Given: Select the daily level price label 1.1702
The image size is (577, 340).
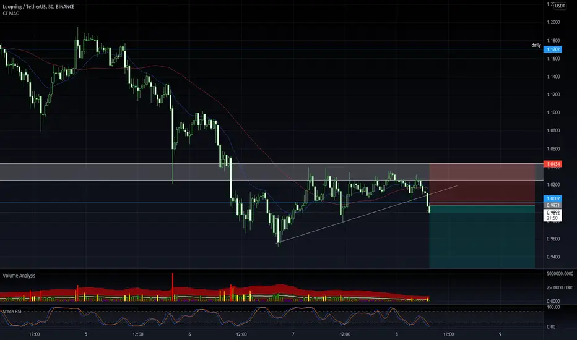Looking at the screenshot, I should 553,49.
